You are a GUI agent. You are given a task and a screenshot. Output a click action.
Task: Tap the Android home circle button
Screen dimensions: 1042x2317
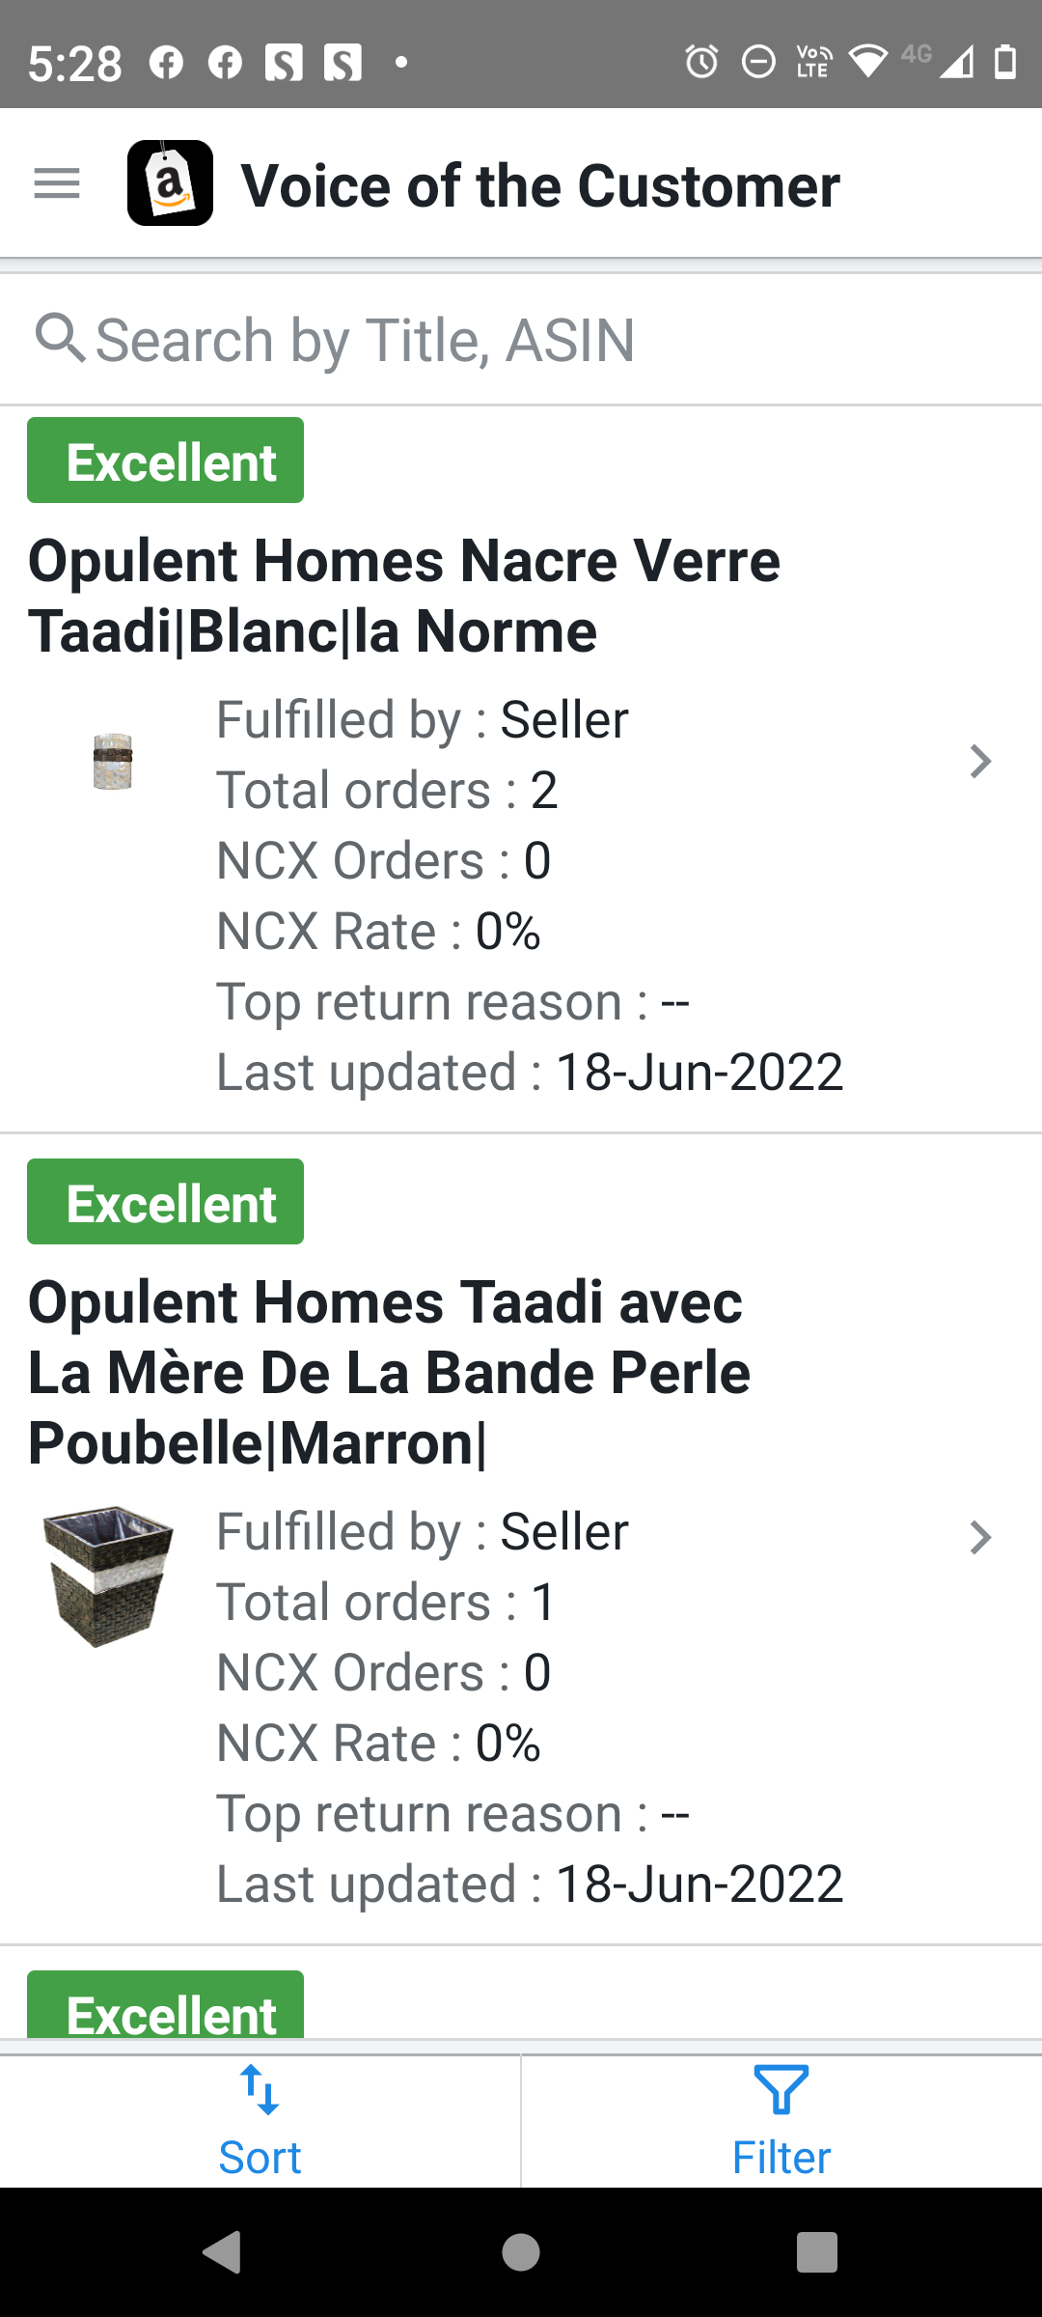click(x=521, y=2252)
